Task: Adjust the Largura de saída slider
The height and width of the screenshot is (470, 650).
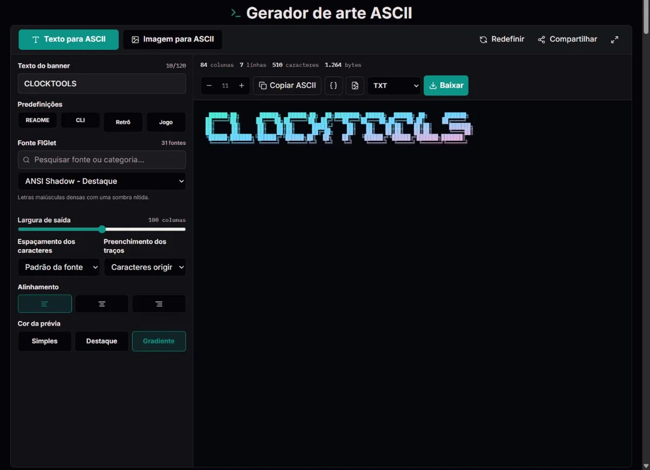Action: 102,229
